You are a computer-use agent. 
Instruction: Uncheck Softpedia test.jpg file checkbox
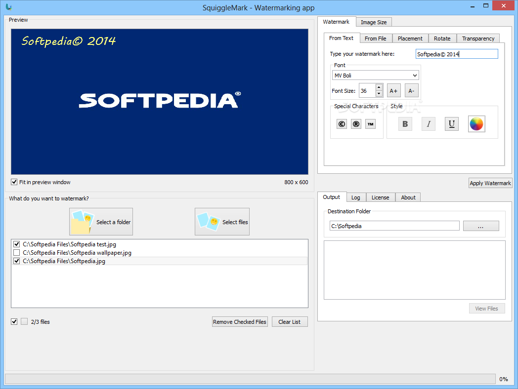[x=16, y=244]
